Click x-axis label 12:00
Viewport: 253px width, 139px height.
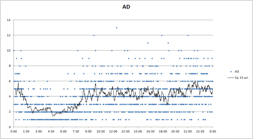pyautogui.click(x=113, y=131)
